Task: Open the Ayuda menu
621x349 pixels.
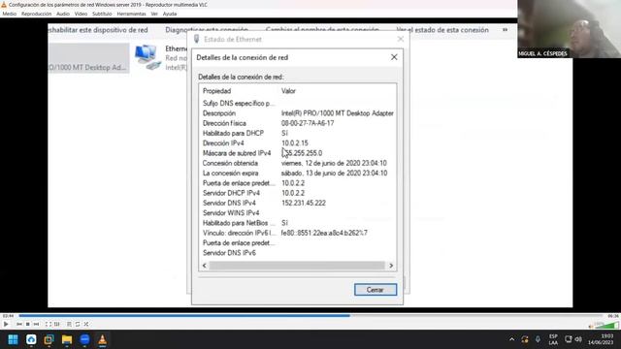Action: (170, 14)
